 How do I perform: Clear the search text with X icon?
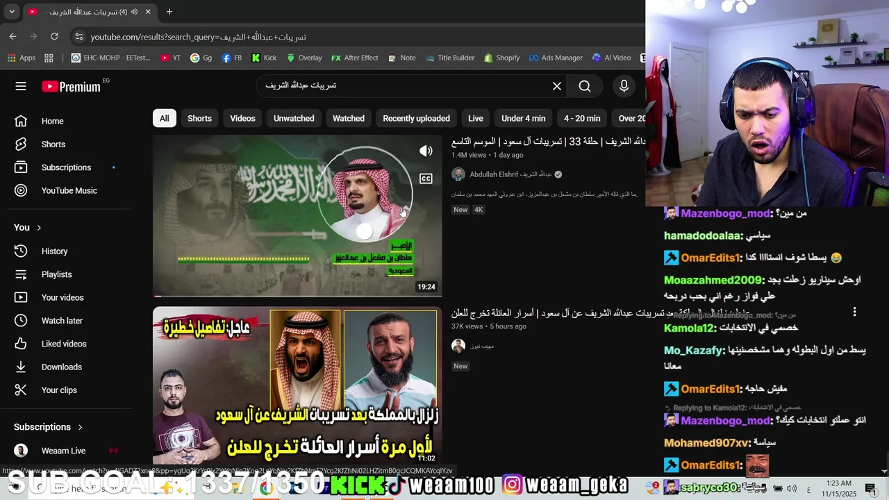pos(557,86)
